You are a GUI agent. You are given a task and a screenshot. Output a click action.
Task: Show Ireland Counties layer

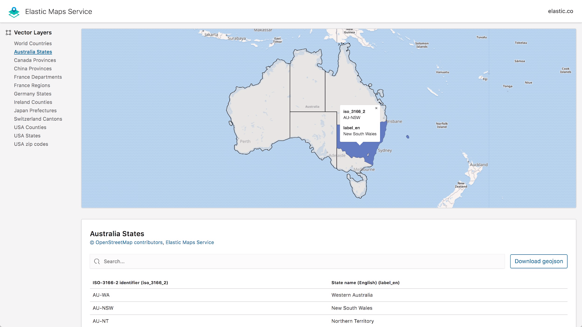(x=33, y=102)
